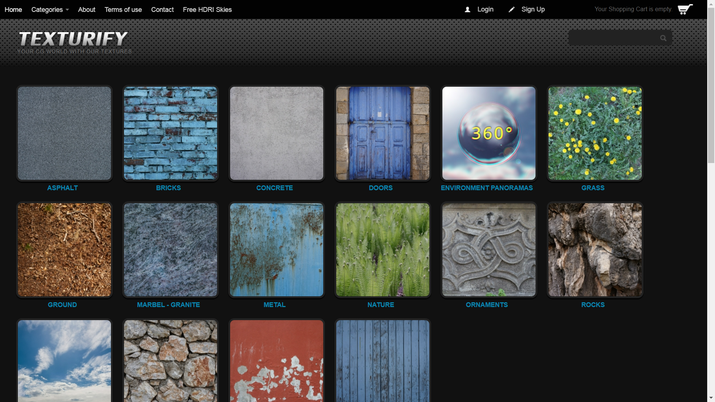Click the NATURE category label
The height and width of the screenshot is (402, 715).
tap(381, 305)
